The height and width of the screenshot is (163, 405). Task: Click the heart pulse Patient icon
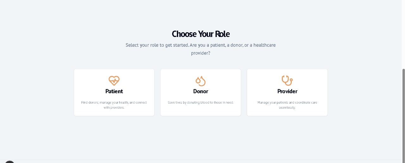[114, 81]
